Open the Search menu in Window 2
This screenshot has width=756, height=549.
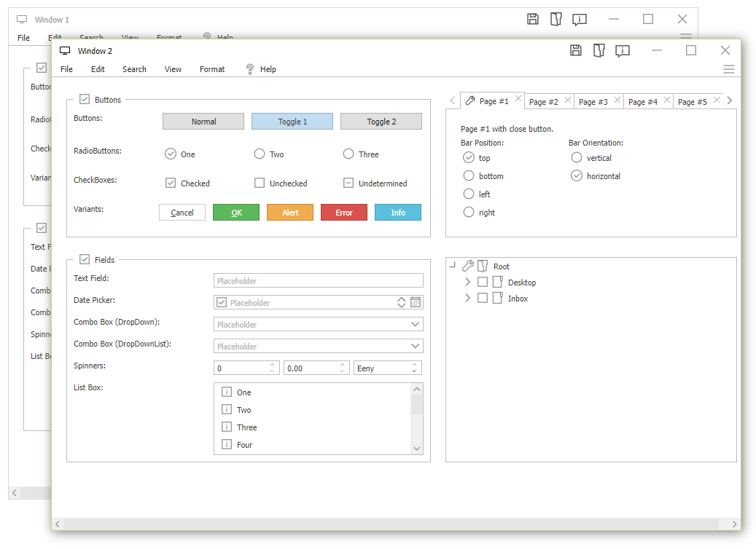134,69
